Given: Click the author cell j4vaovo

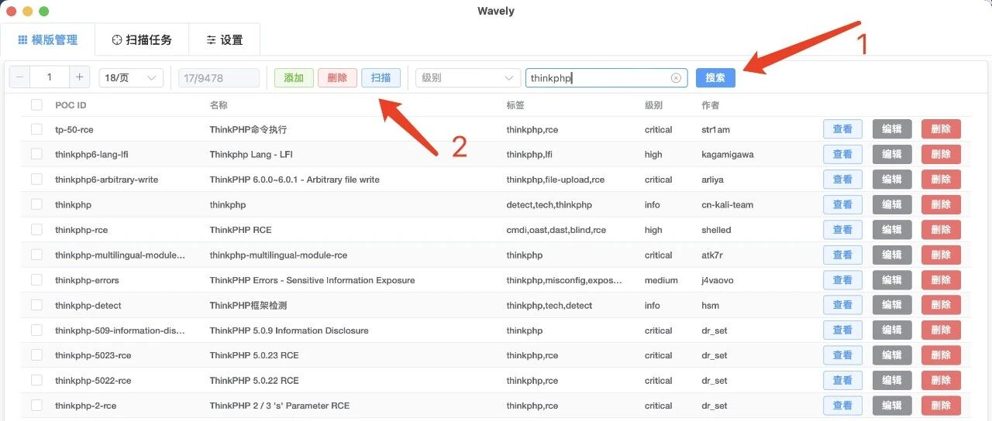Looking at the screenshot, I should tap(718, 280).
